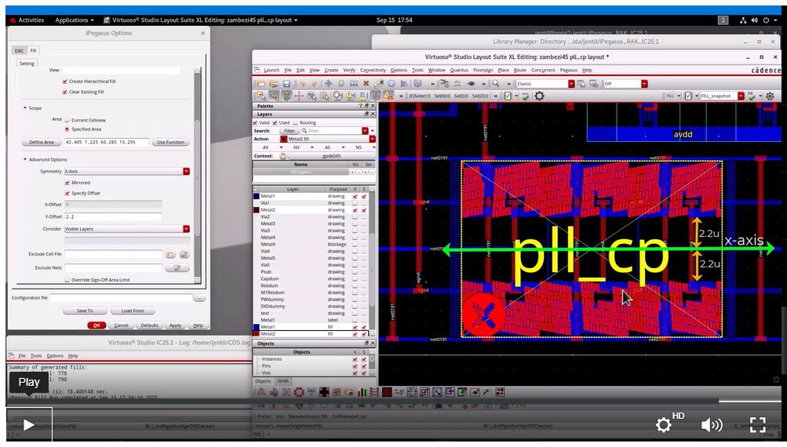Click the Define Area button
The width and height of the screenshot is (787, 447).
pos(41,142)
